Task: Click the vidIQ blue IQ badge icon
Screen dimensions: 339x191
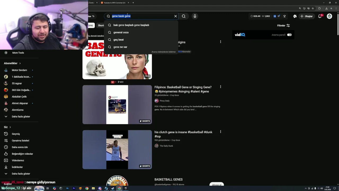Action: [x=275, y=16]
